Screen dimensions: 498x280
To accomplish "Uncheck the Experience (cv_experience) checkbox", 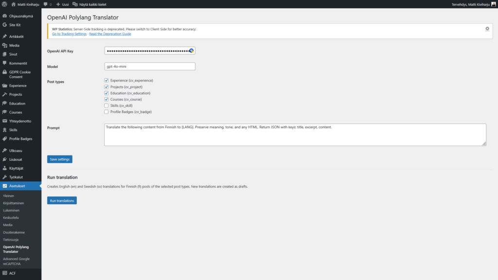I will click(107, 80).
